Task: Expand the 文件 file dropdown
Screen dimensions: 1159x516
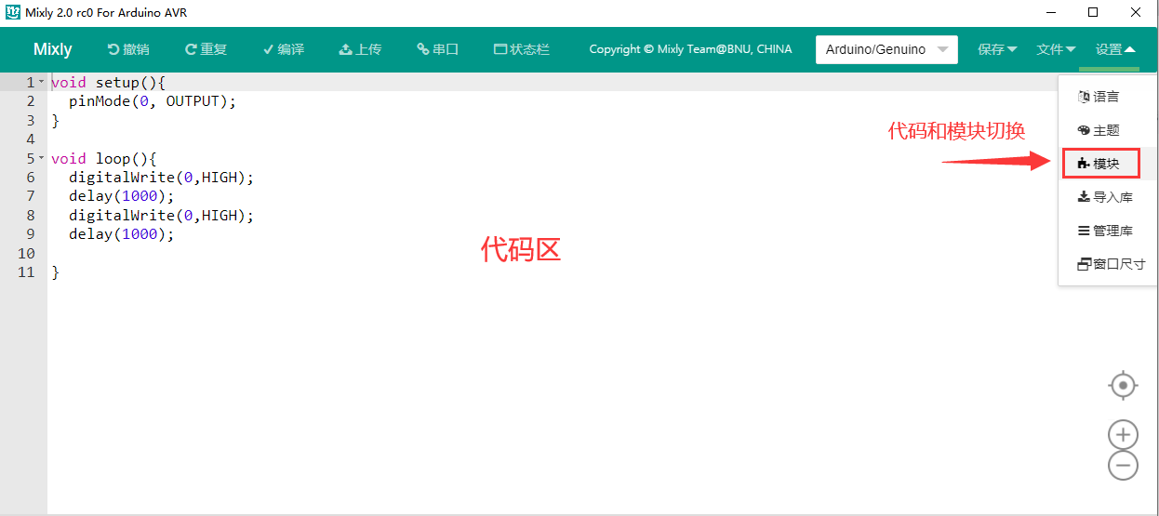Action: click(1056, 49)
